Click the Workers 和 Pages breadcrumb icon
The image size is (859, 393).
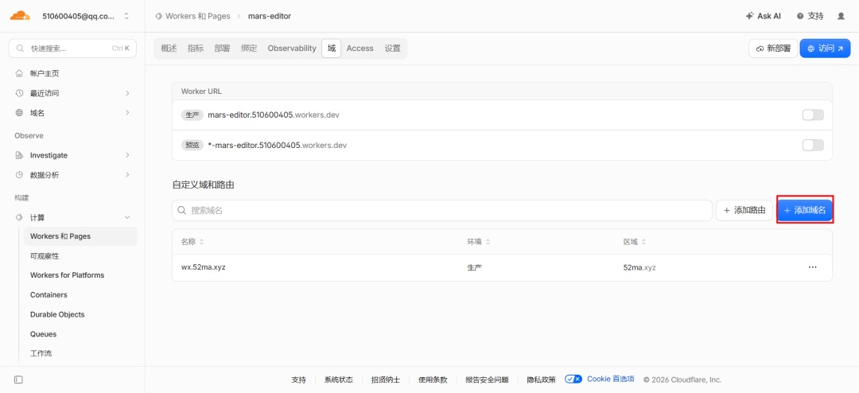pos(159,17)
